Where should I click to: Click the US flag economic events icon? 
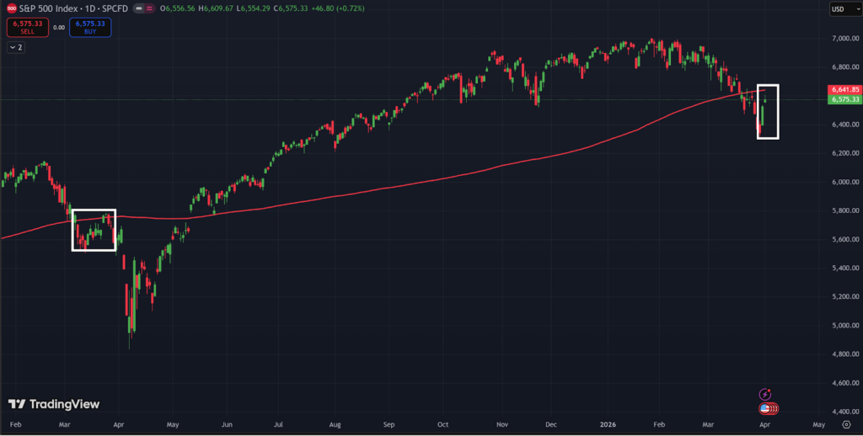coord(766,409)
